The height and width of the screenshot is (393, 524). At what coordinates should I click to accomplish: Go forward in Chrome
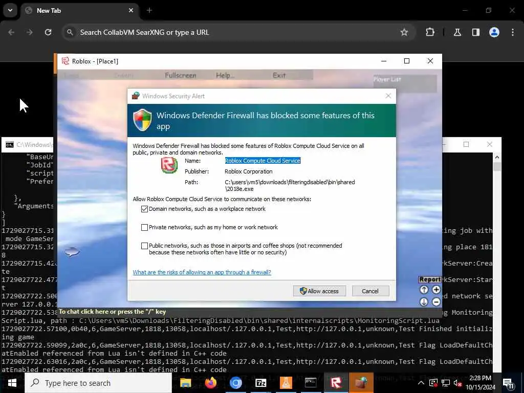tap(30, 32)
